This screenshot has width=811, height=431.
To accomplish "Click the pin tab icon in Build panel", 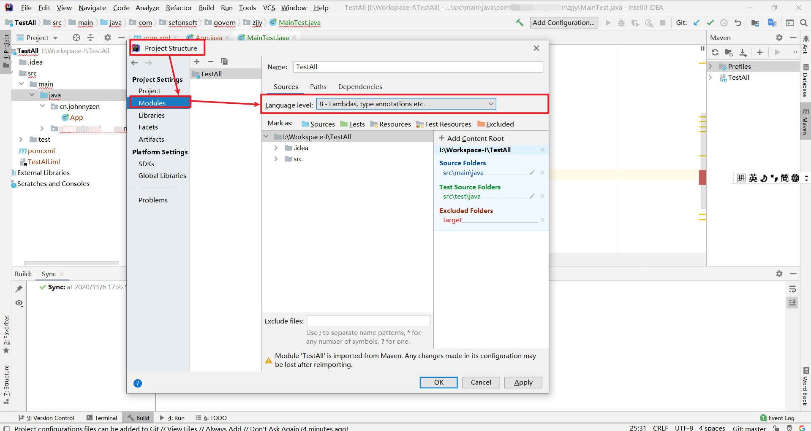I will pos(19,289).
